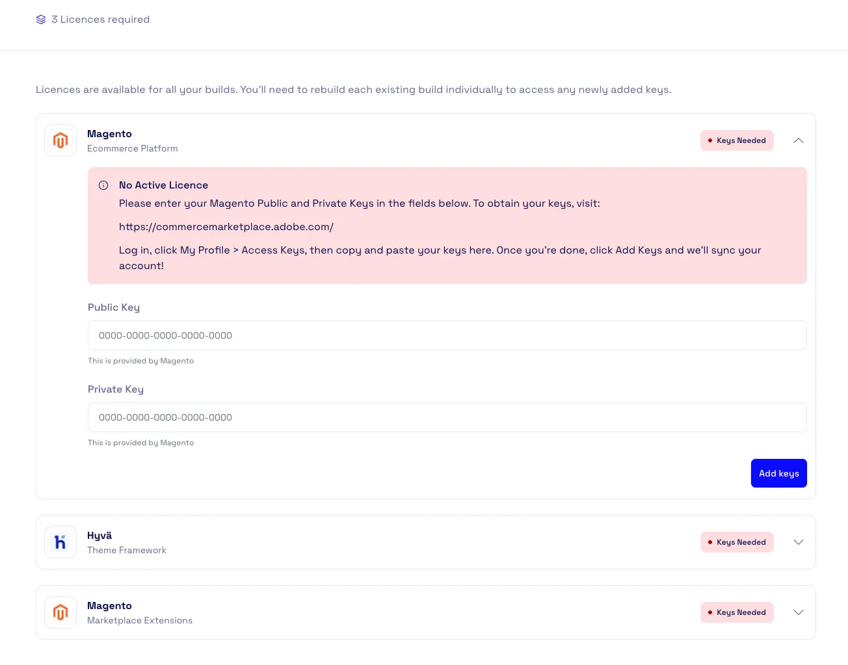Click Keys Needed badge on Hyvä row

point(737,542)
